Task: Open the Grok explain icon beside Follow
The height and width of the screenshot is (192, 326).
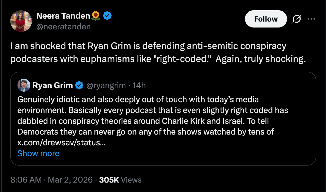Action: click(296, 19)
